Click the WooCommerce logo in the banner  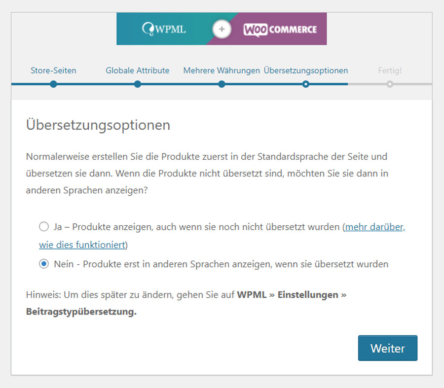point(280,30)
